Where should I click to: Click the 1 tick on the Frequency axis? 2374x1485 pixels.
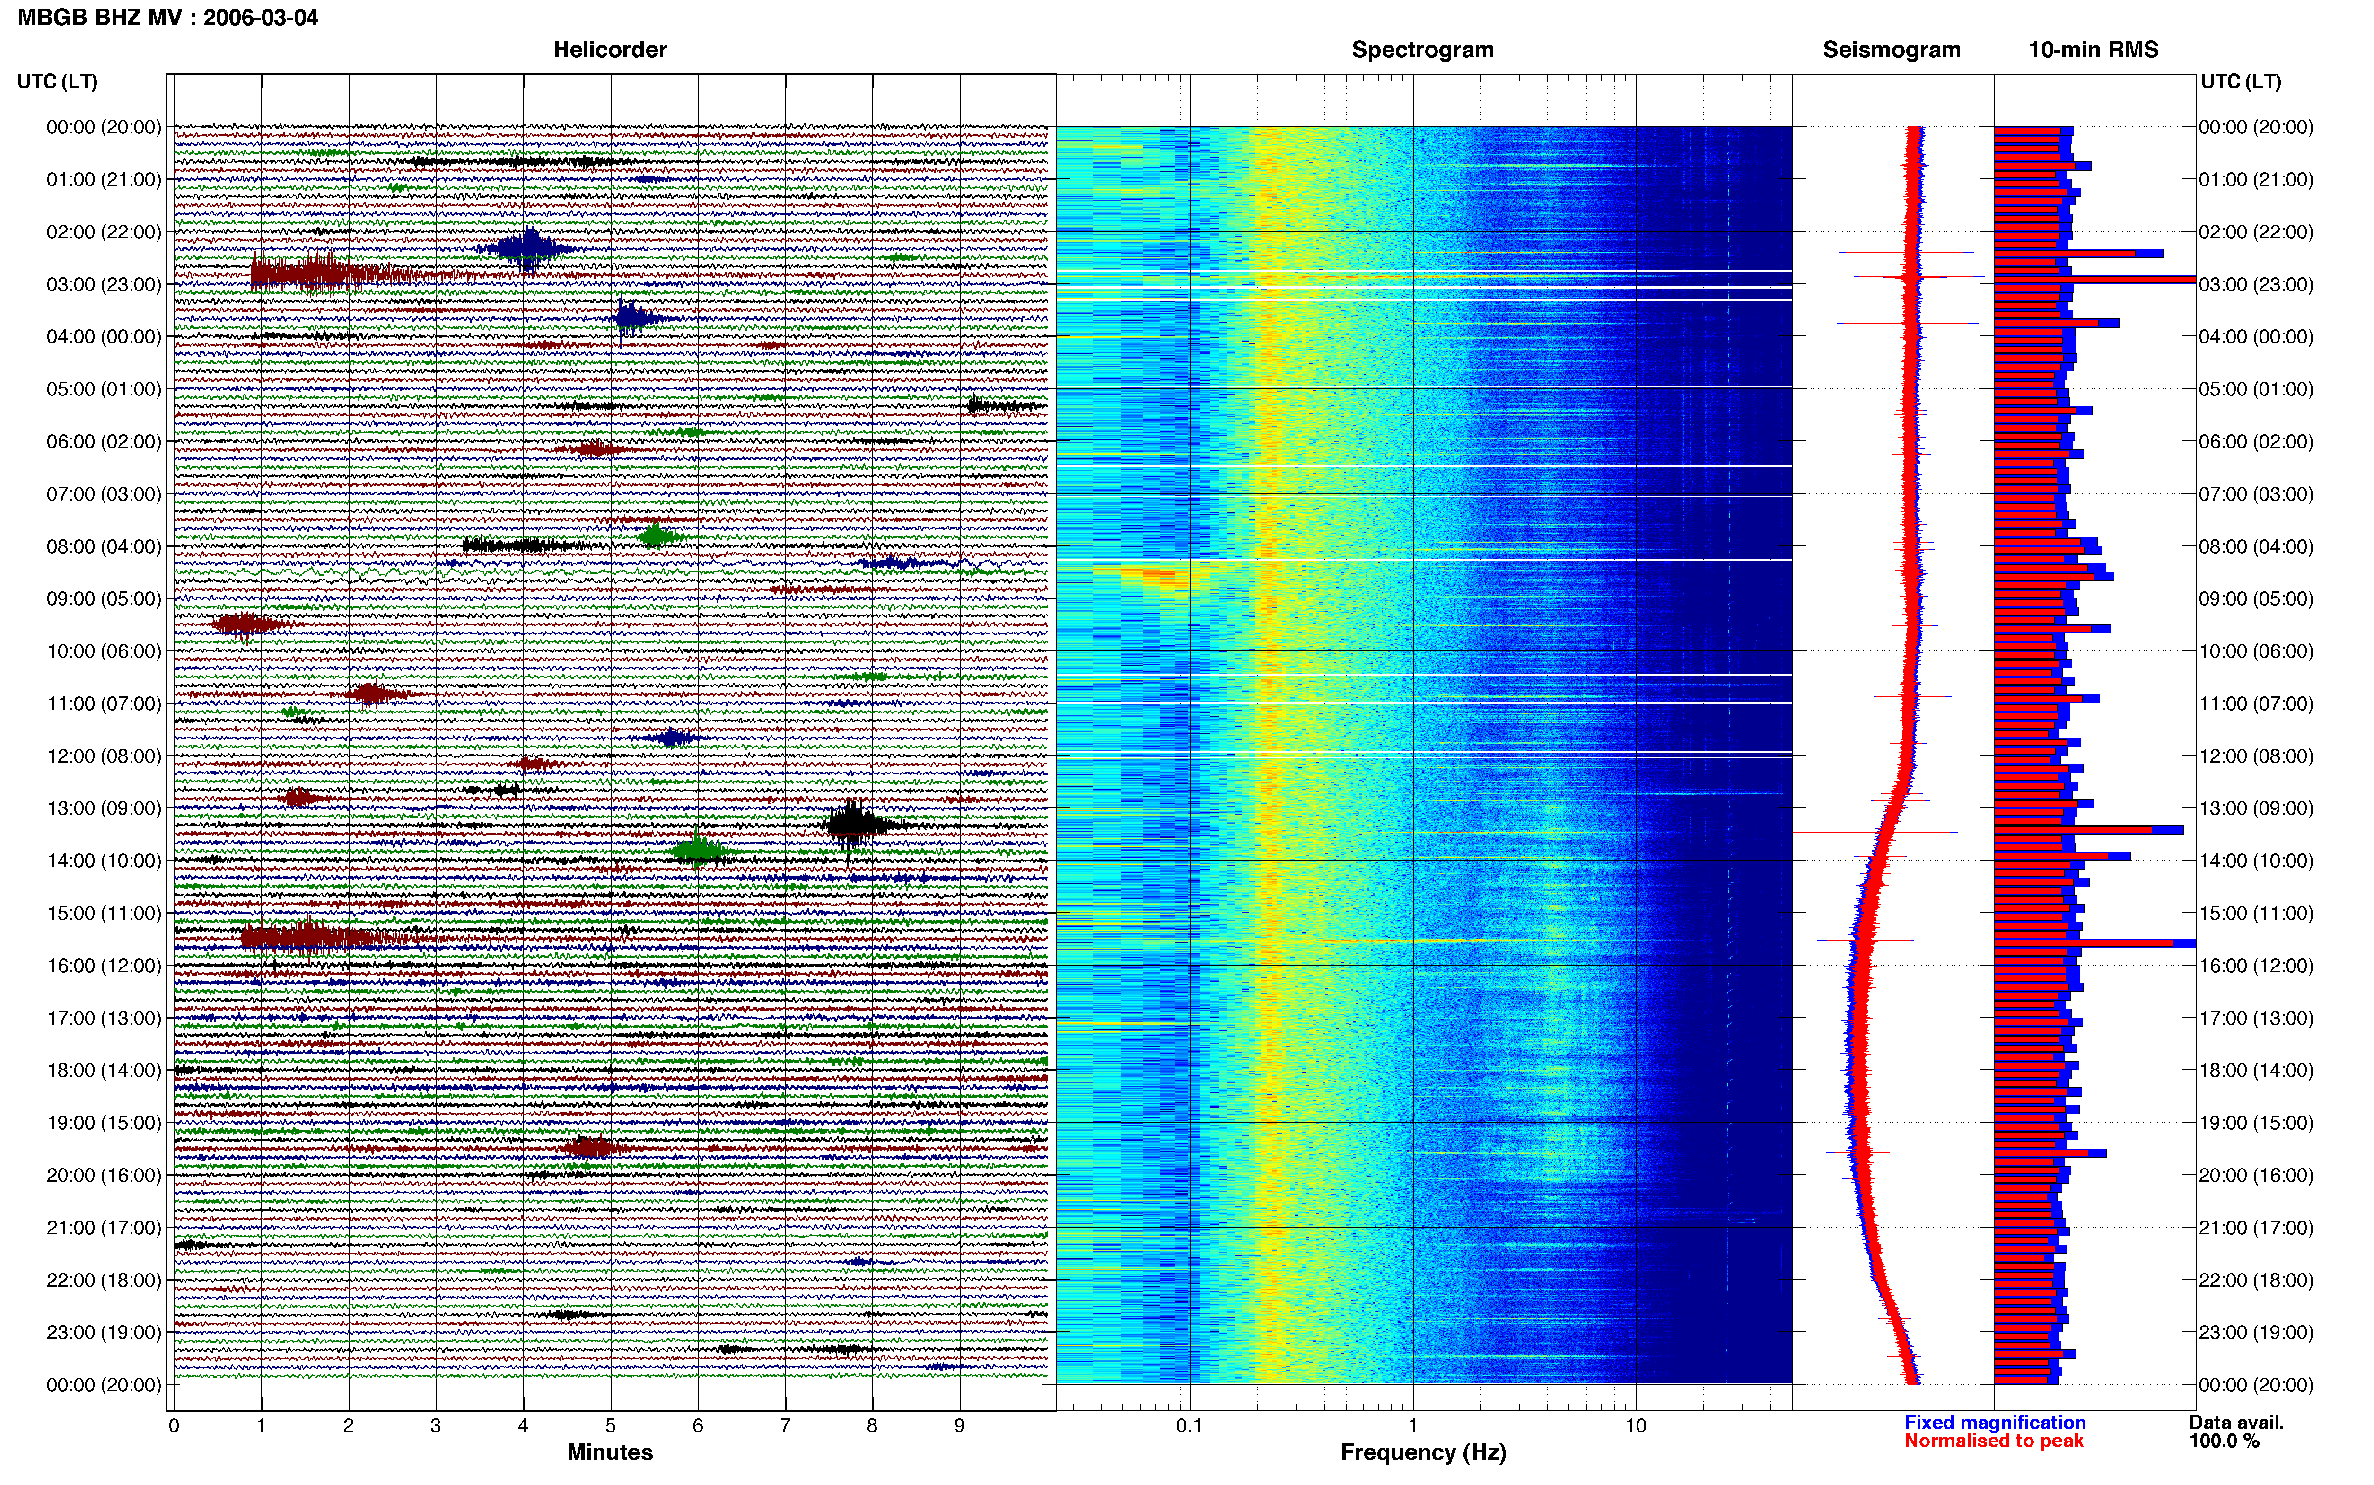click(1413, 1426)
